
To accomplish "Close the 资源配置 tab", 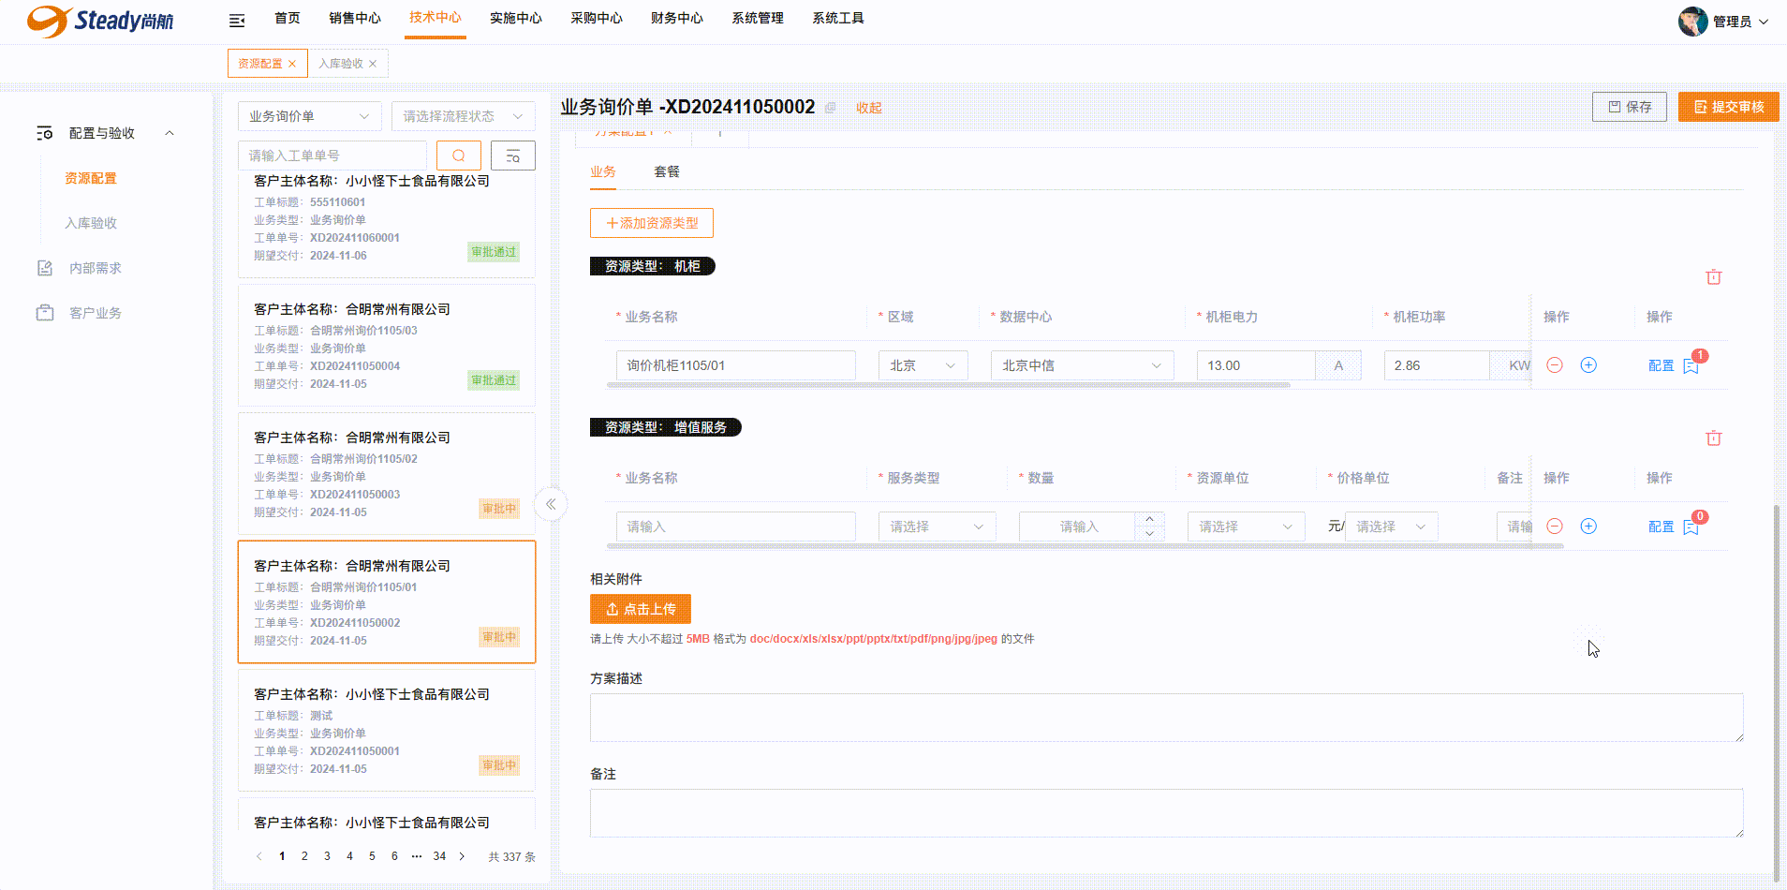I will point(292,64).
